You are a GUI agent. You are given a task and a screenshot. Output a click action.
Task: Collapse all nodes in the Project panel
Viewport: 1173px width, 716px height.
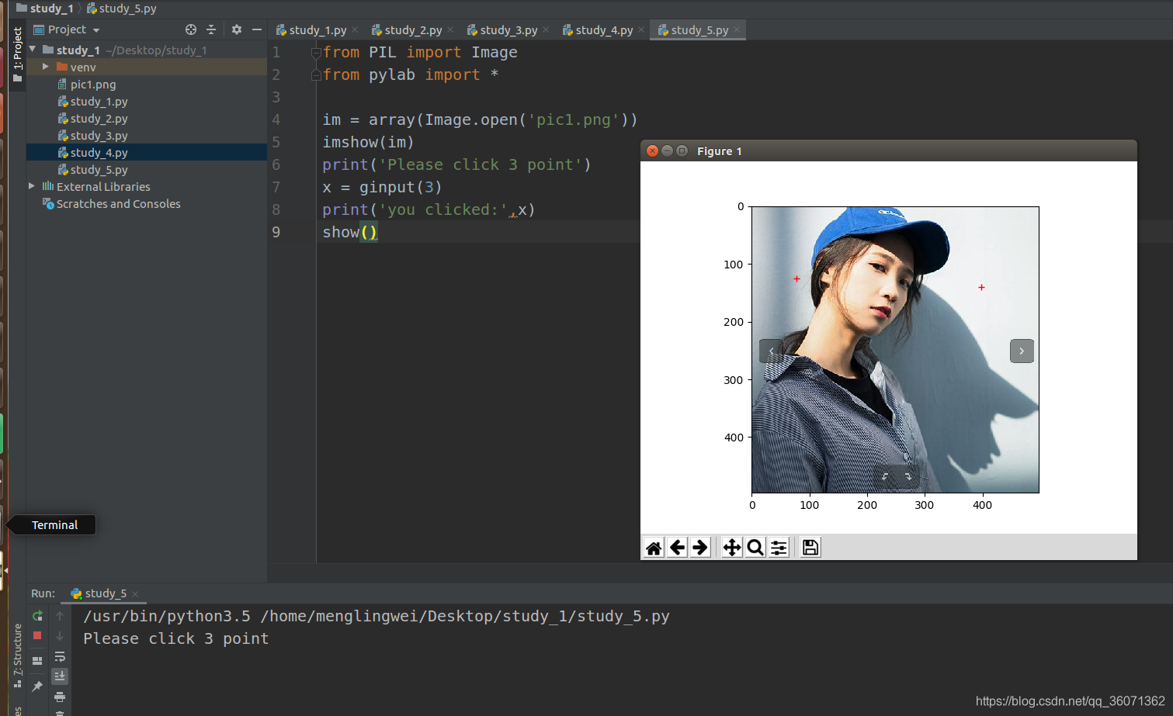point(211,29)
